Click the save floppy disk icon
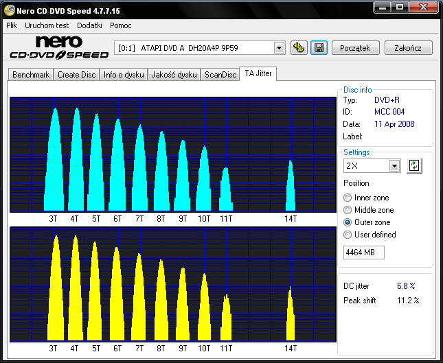Viewport: 443px width, 363px height. pyautogui.click(x=319, y=48)
